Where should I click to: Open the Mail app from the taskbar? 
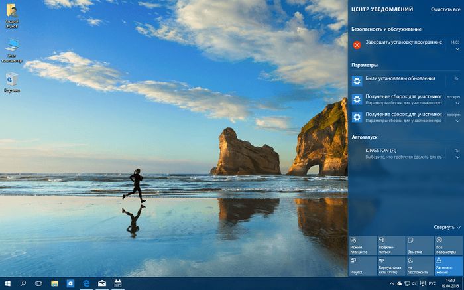(x=102, y=283)
